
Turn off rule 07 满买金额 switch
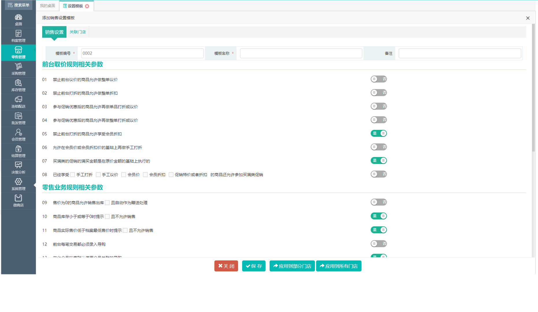click(x=379, y=160)
